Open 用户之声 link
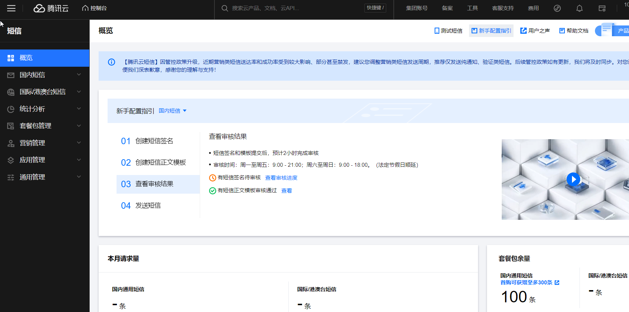Image resolution: width=629 pixels, height=312 pixels. tap(535, 31)
